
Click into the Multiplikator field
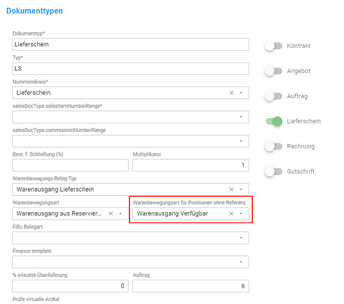[191, 165]
